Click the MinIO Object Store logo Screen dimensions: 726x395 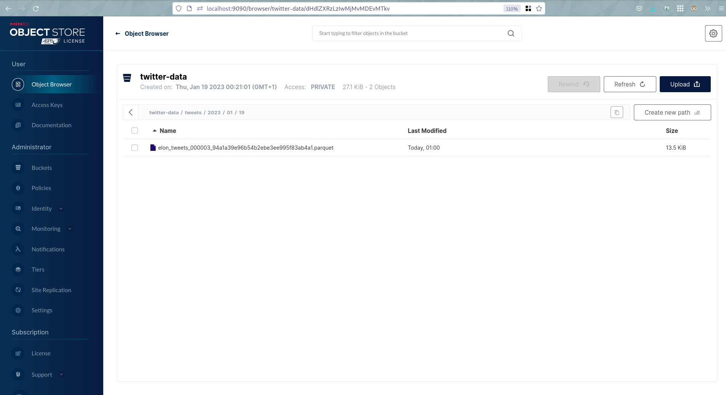(47, 34)
